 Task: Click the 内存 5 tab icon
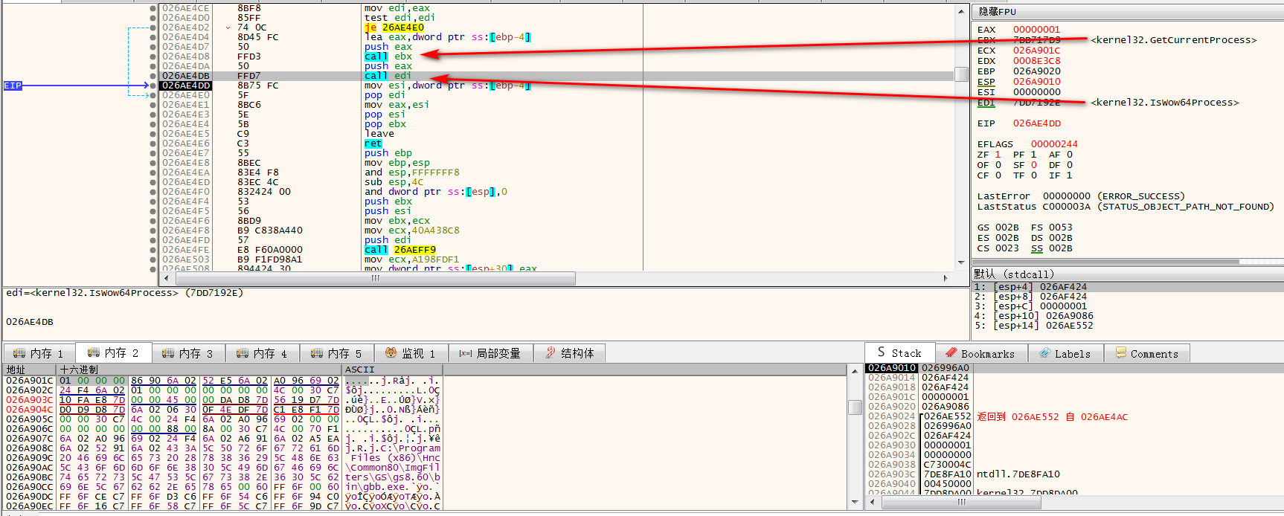(x=317, y=353)
